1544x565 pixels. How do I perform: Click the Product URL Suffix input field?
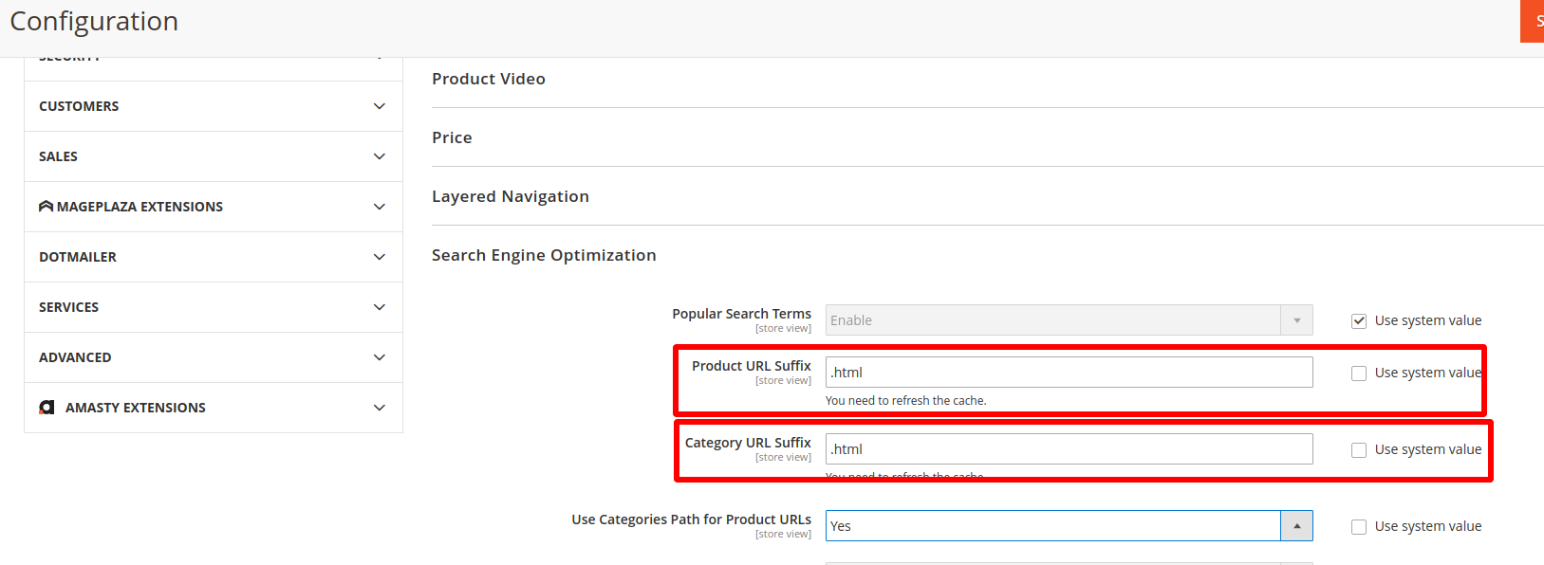(x=1068, y=373)
